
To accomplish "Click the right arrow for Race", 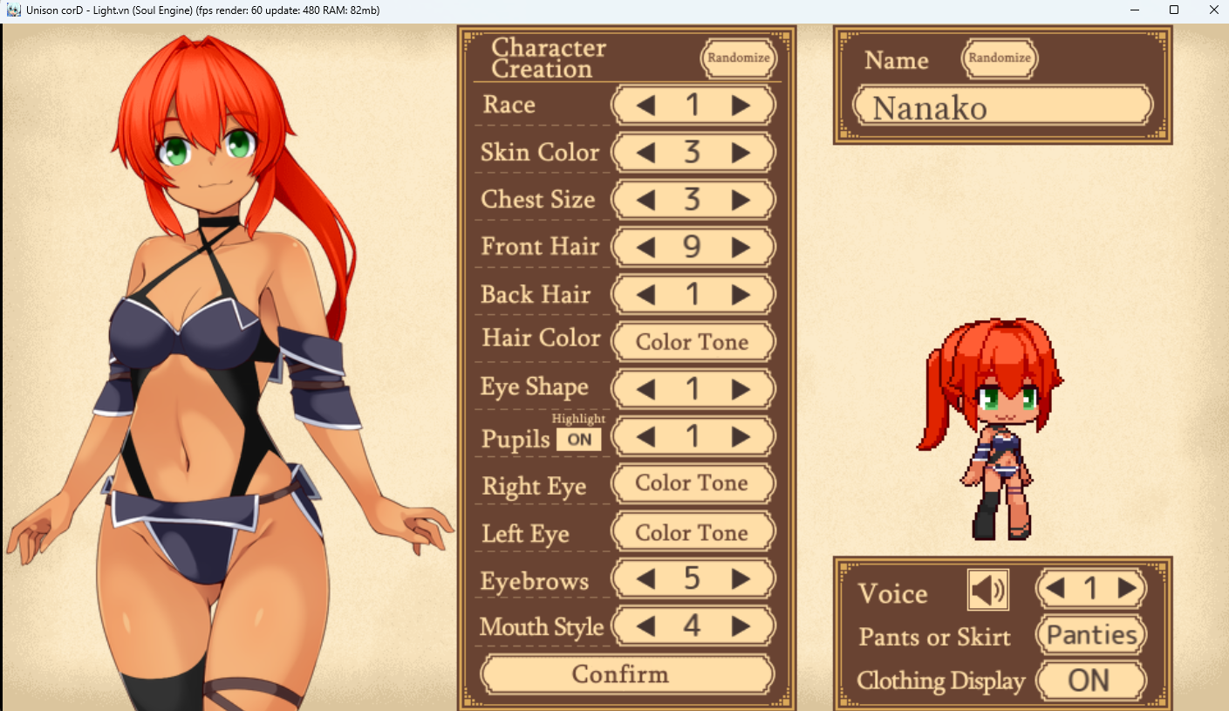I will coord(741,106).
